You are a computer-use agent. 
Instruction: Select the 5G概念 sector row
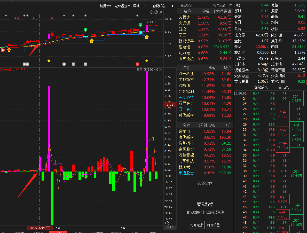click(x=205, y=17)
